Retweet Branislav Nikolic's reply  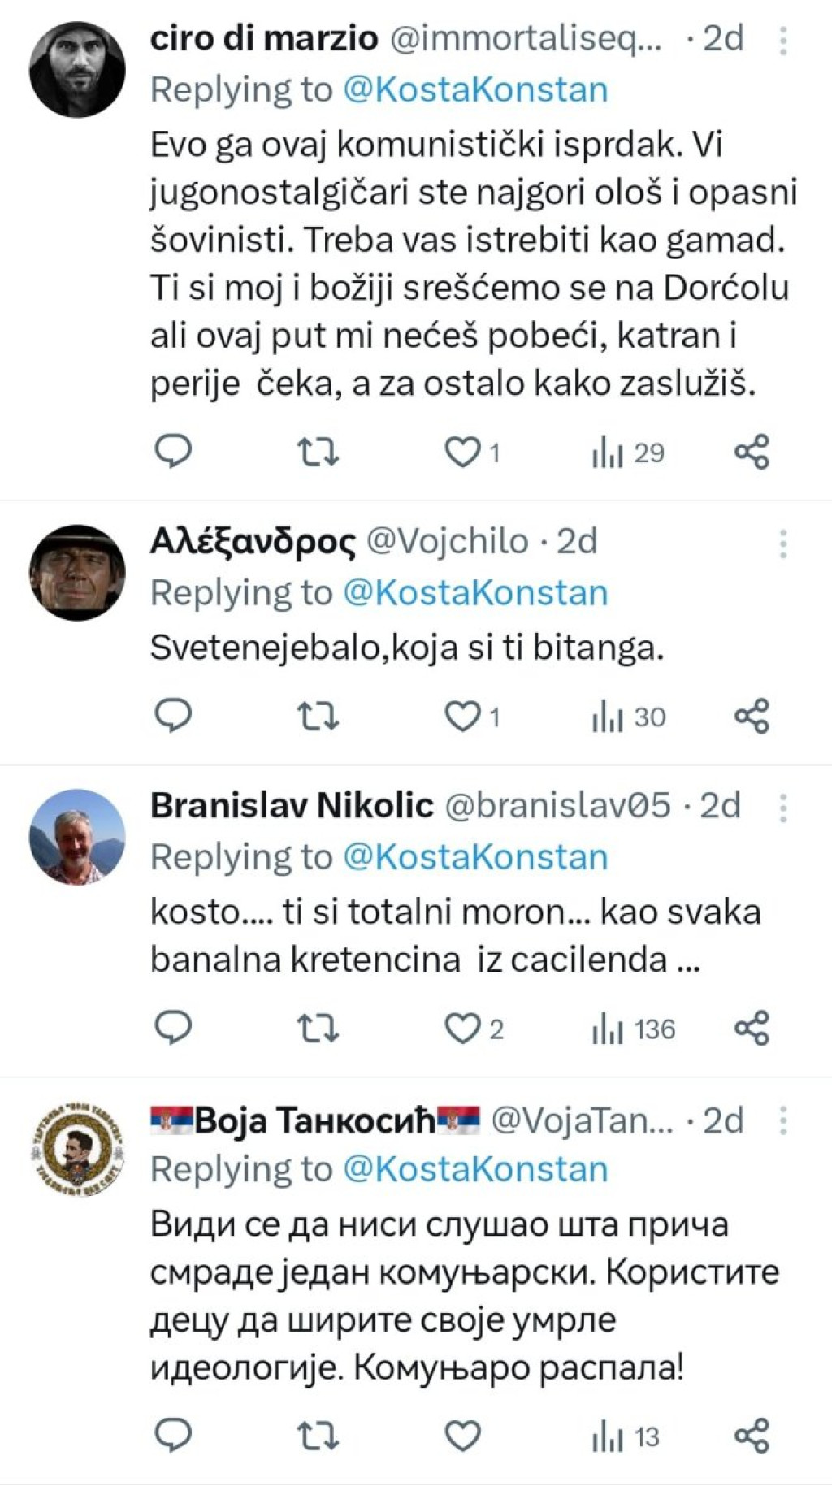318,1029
